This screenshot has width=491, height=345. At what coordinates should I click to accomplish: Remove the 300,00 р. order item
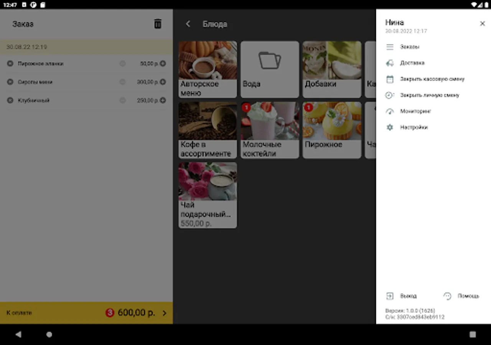point(10,82)
